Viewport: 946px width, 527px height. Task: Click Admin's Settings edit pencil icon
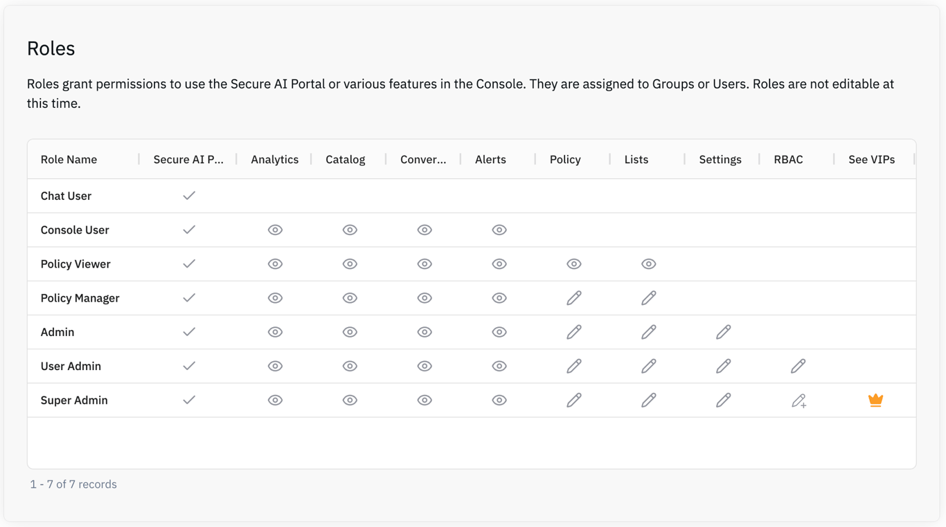(723, 332)
